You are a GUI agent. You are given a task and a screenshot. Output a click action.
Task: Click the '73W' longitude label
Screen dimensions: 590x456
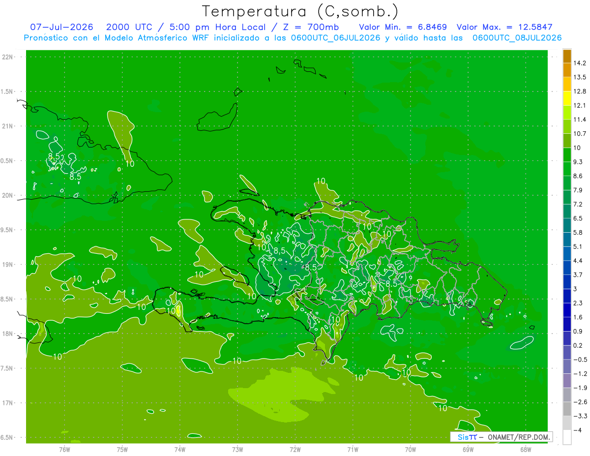point(237,450)
